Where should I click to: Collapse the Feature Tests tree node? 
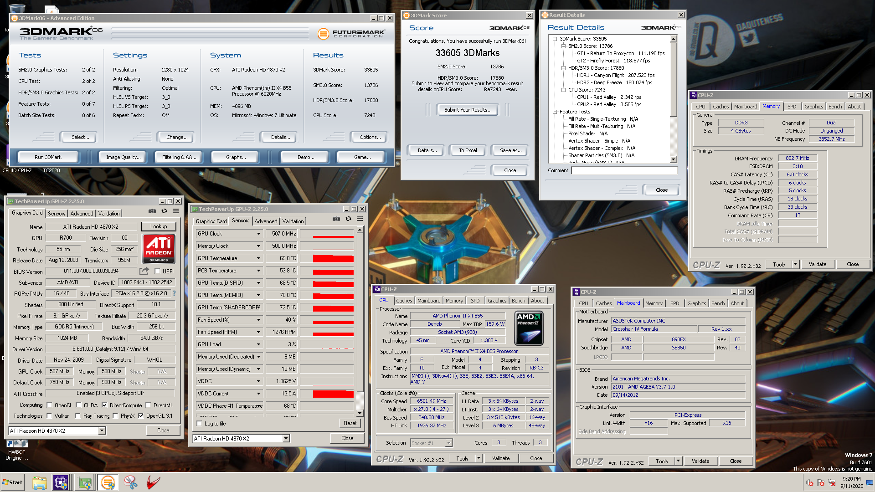pyautogui.click(x=555, y=112)
